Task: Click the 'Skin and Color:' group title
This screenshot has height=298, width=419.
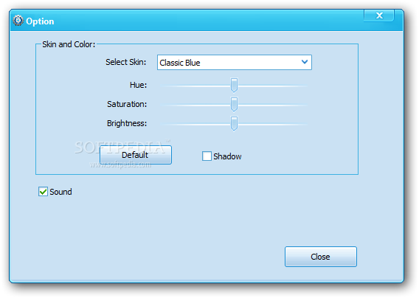Action: click(x=69, y=44)
